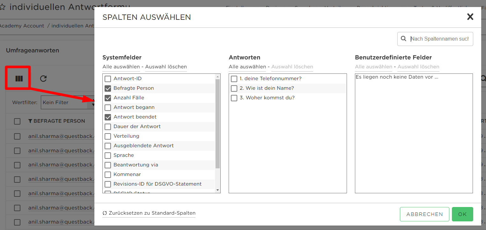The image size is (486, 230).
Task: Click filter icon next to BEFRAGTE PERSON header
Action: [30, 121]
